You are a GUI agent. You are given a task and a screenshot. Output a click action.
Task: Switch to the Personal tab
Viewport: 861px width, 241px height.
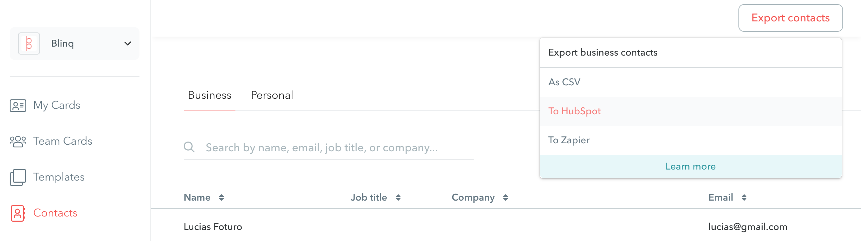(x=272, y=95)
